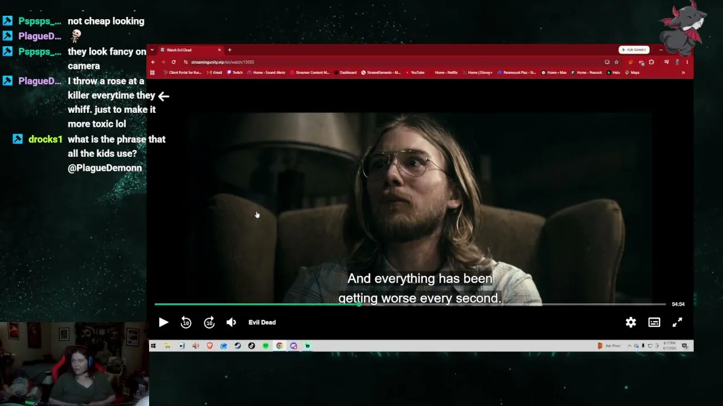Play the Evil Dead video
The width and height of the screenshot is (723, 406).
tap(163, 323)
